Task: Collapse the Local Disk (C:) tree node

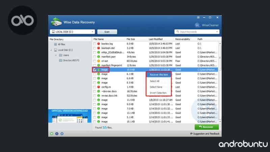Action: click(x=51, y=50)
